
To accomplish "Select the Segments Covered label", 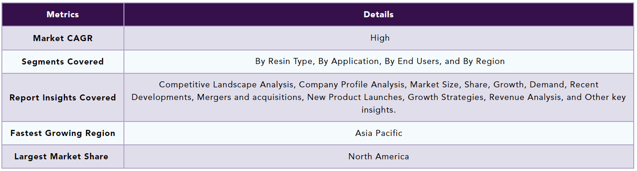I will tap(63, 62).
